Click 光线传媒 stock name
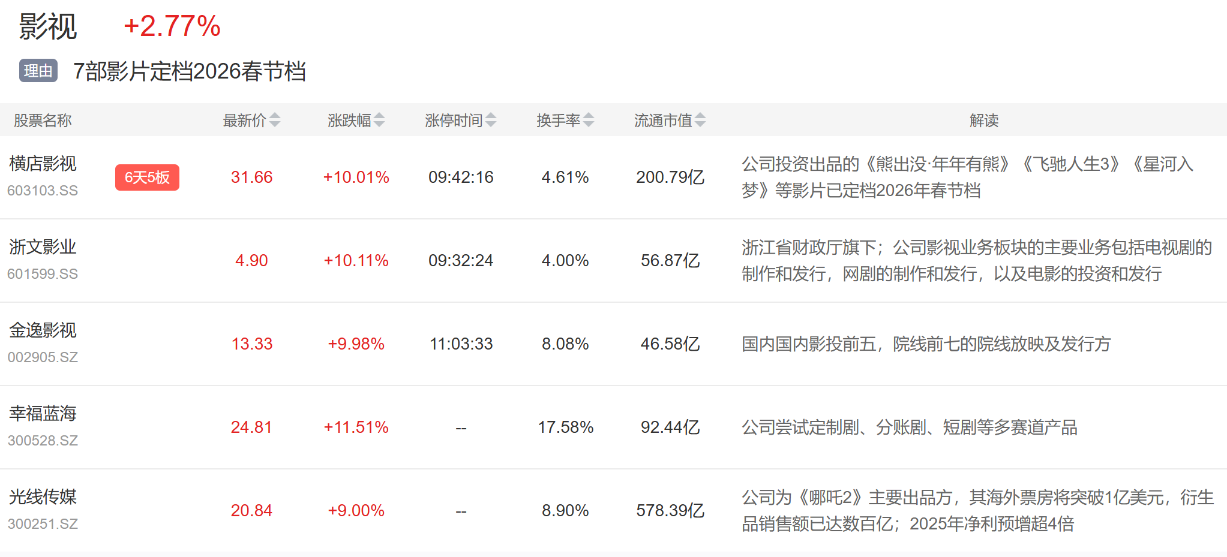Viewport: 1227px width, 557px height. pyautogui.click(x=43, y=497)
